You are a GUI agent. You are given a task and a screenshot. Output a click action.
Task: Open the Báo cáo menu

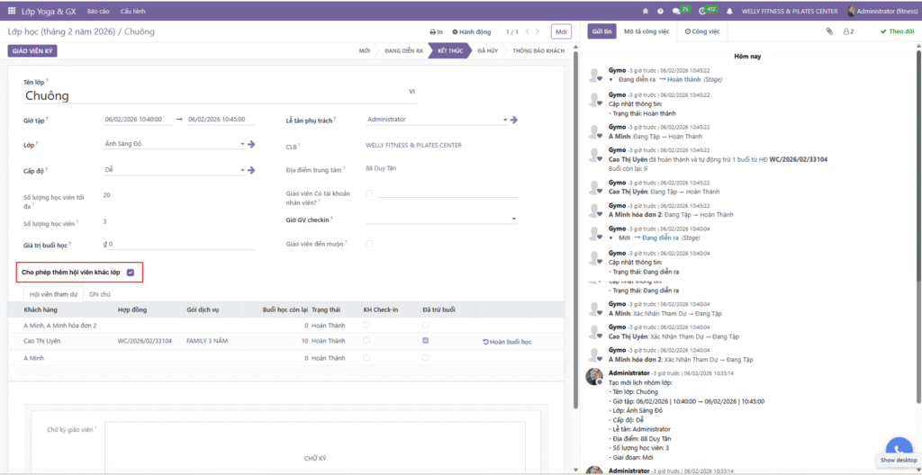coord(97,11)
